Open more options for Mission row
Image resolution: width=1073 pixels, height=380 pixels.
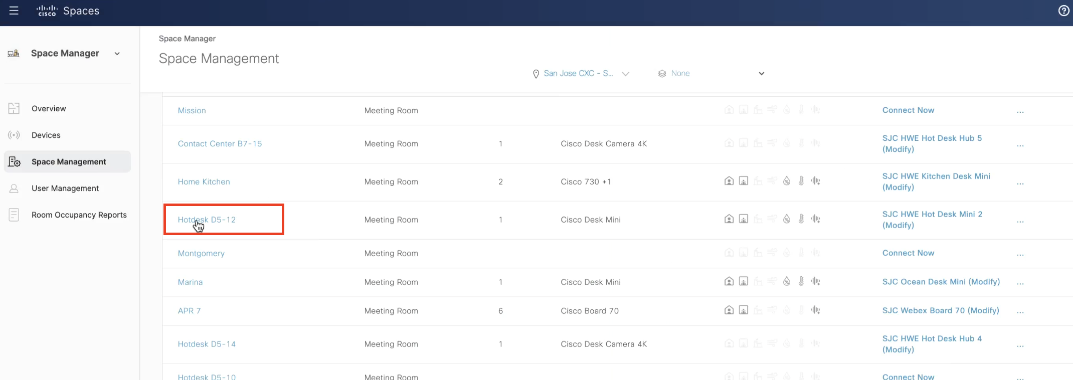pos(1020,111)
